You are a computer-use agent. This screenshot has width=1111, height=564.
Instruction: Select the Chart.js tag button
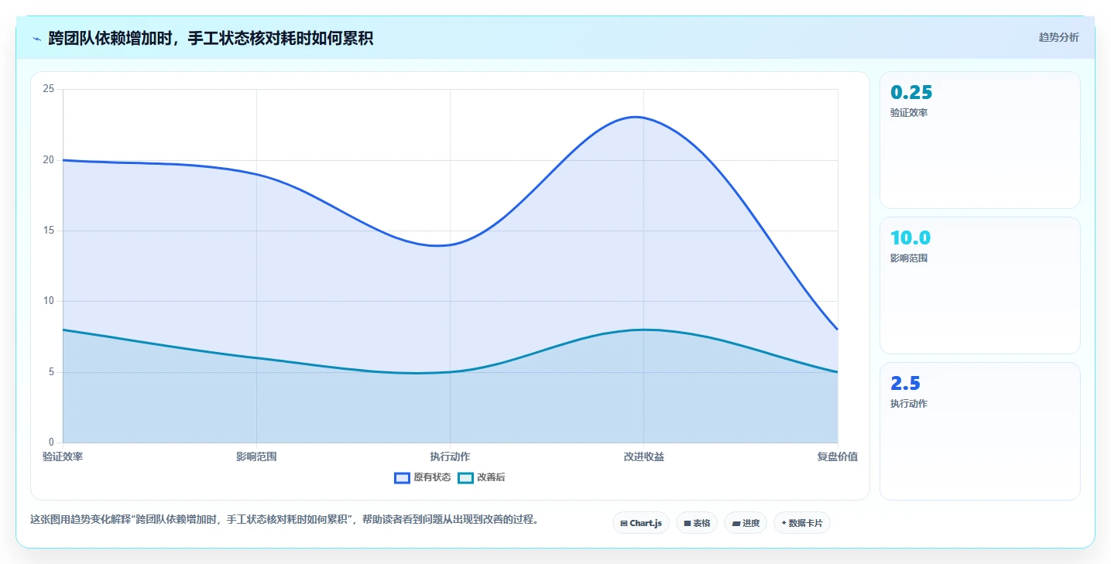641,523
